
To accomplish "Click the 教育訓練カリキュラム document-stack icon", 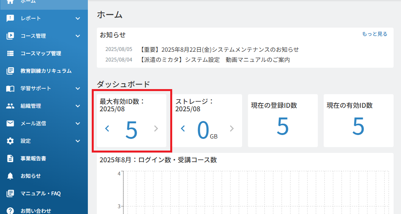I will click(x=10, y=71).
